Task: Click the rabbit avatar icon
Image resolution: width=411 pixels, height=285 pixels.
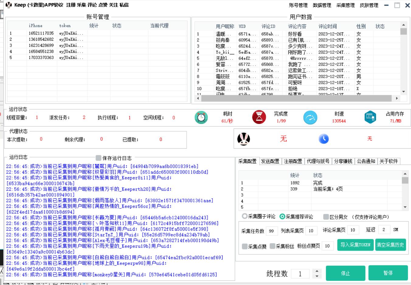Action: pyautogui.click(x=243, y=139)
